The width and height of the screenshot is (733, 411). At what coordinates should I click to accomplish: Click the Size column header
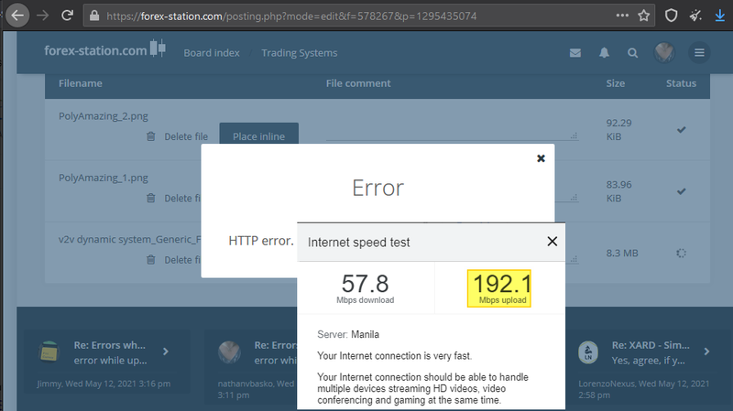click(615, 83)
